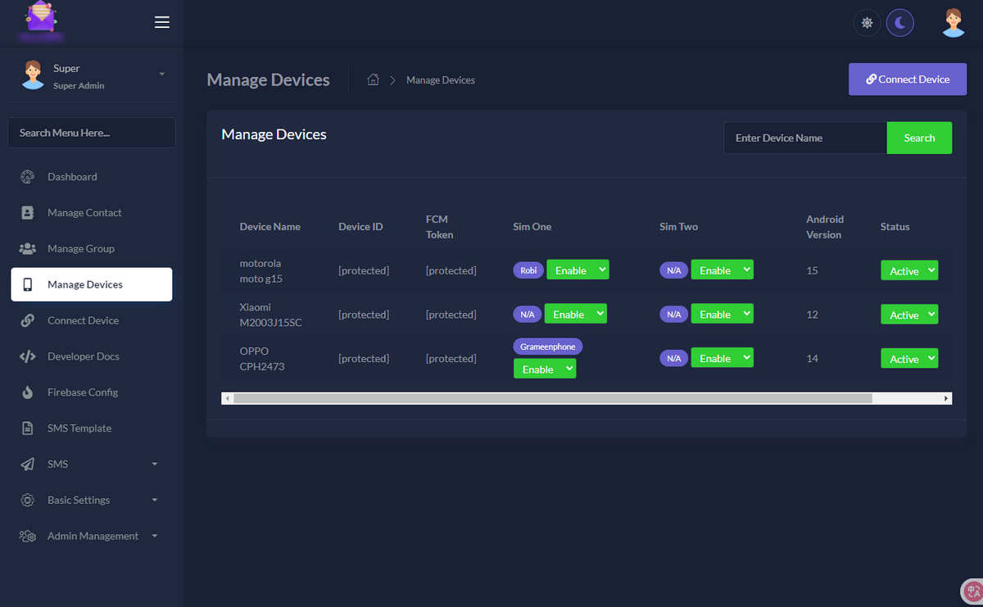
Task: Open the user avatar in top bar
Action: coord(953,22)
